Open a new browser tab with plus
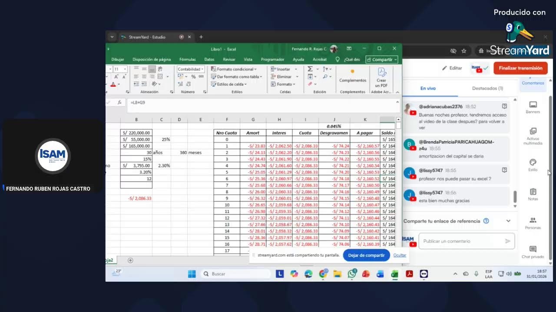Viewport: 556px width, 312px height. (201, 37)
